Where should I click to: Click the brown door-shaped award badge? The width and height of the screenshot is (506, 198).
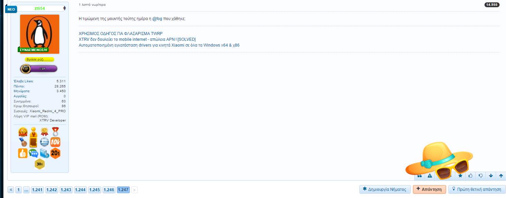(33, 142)
